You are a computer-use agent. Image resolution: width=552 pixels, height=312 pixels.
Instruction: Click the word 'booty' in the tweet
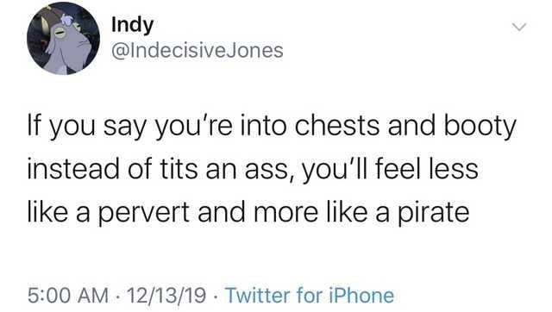pos(480,127)
